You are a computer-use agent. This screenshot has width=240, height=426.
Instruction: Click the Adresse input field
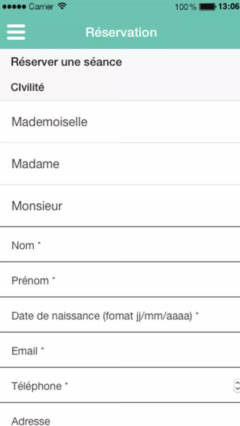coord(120,415)
